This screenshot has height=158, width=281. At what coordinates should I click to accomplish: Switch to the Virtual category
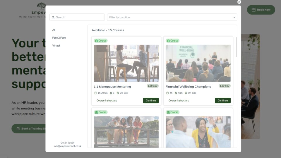56,46
